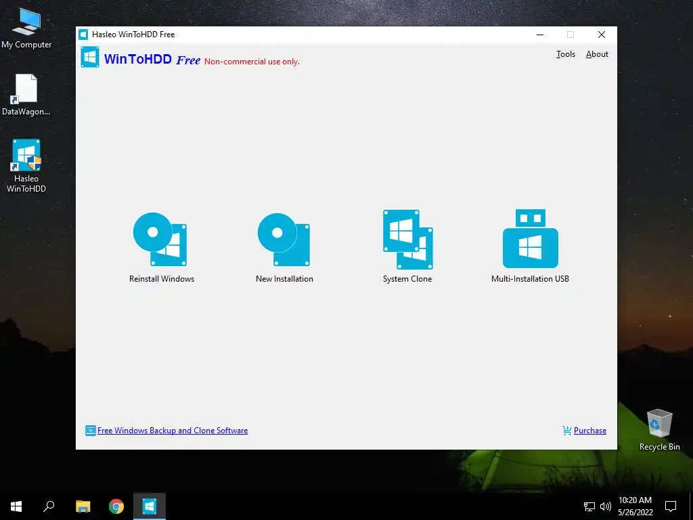The height and width of the screenshot is (520, 693).
Task: Open the Reinstall Windows disc icon
Action: tap(160, 239)
